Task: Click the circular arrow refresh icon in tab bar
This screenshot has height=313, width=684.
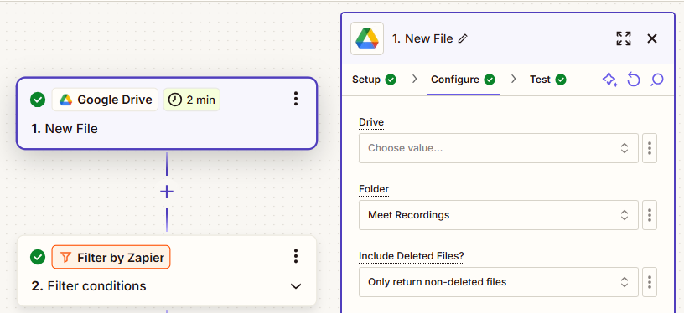Action: pyautogui.click(x=634, y=80)
